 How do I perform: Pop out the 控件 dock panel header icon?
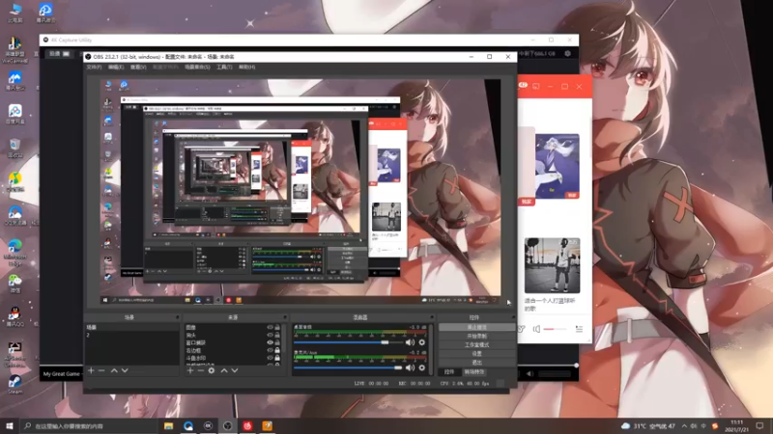(513, 317)
